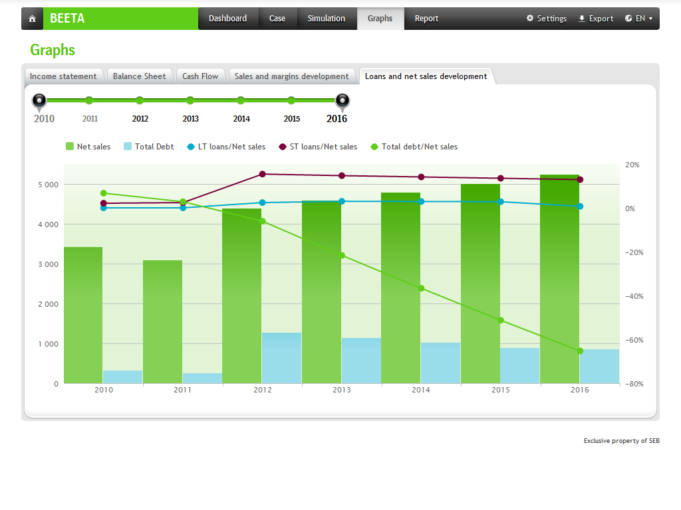Toggle Total debt/Net sales legend entry
681x510 pixels.
(414, 147)
